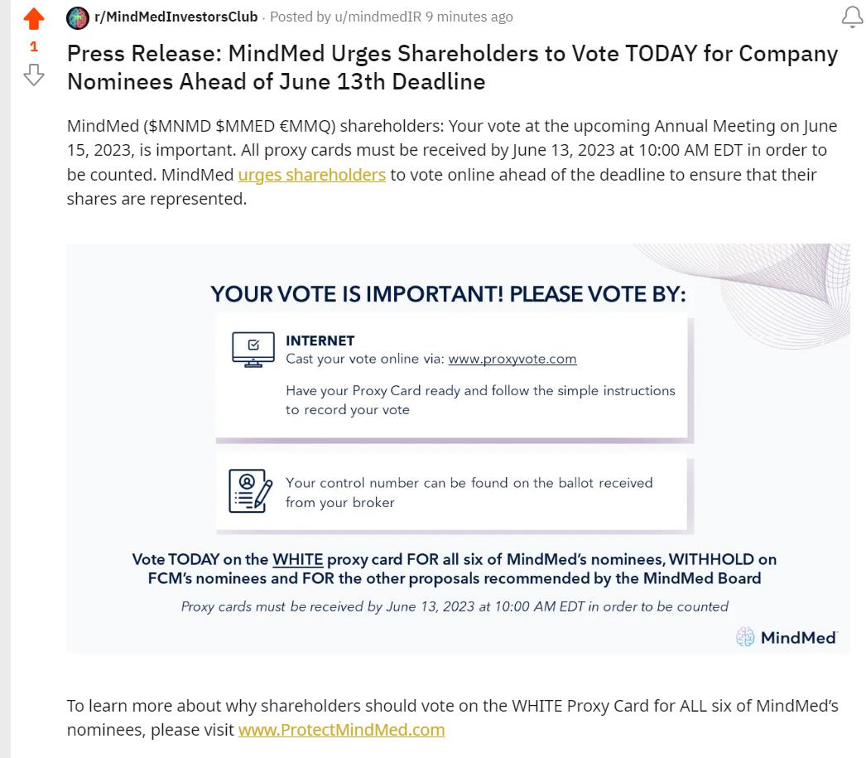
Task: Click the "9 minutes ago" timestamp
Action: (469, 17)
